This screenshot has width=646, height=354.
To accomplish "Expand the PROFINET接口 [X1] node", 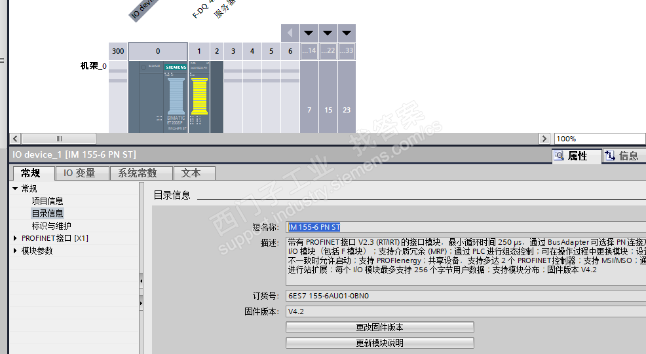I will tap(15, 238).
